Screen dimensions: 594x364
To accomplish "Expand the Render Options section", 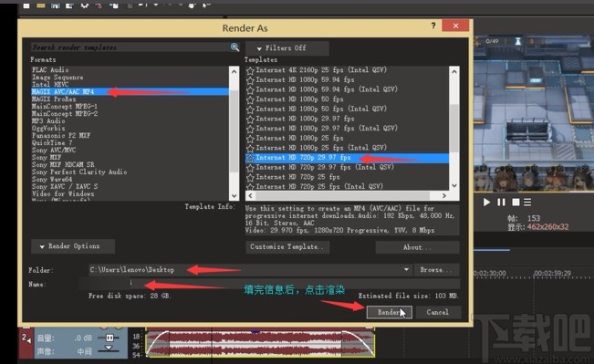I will tap(73, 246).
